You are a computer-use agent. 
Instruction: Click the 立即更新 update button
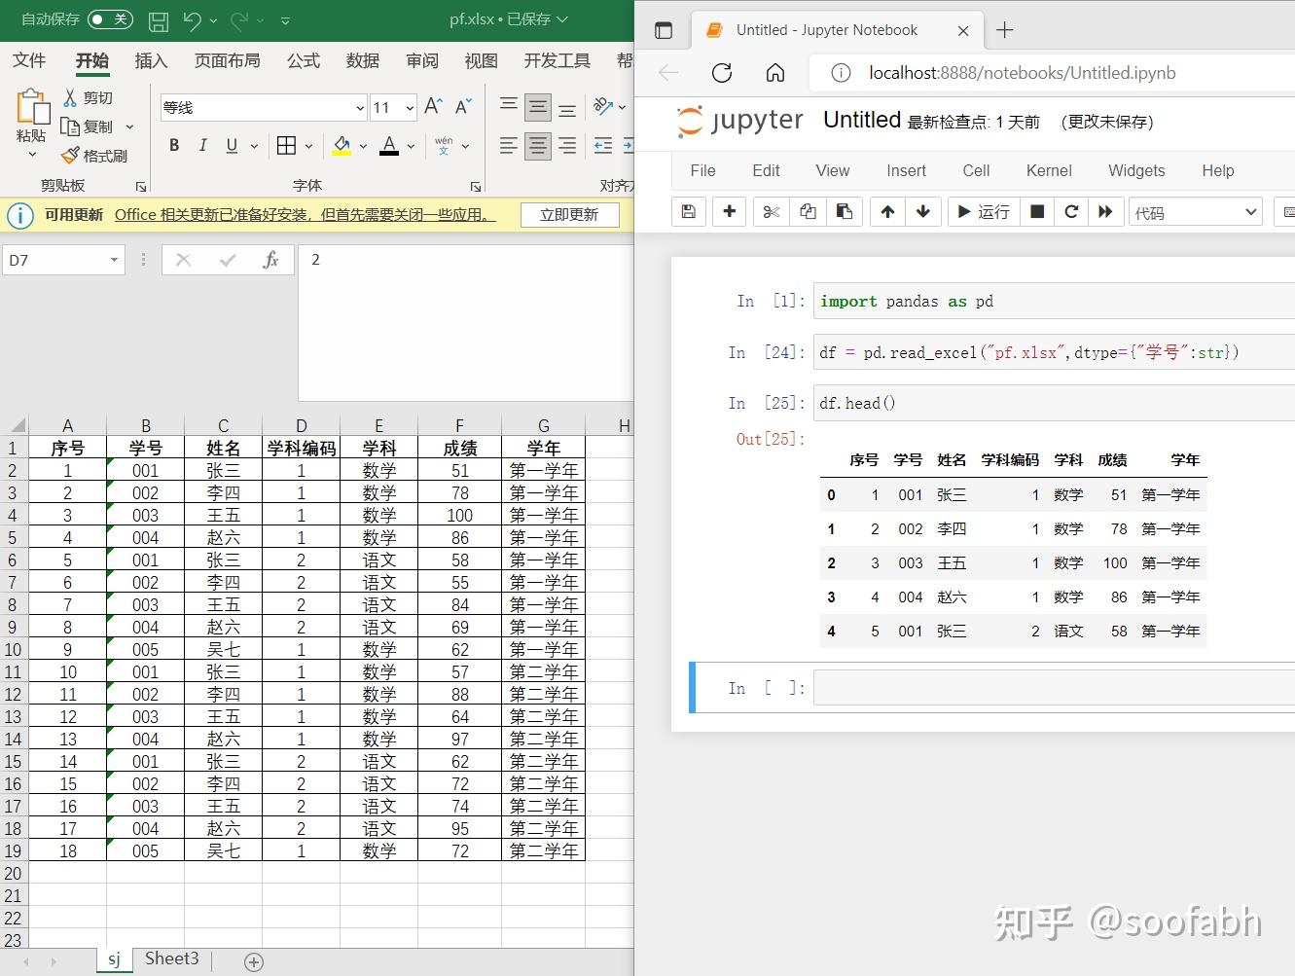click(x=570, y=214)
